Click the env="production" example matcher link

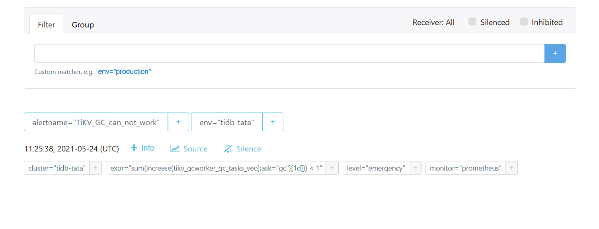[124, 72]
